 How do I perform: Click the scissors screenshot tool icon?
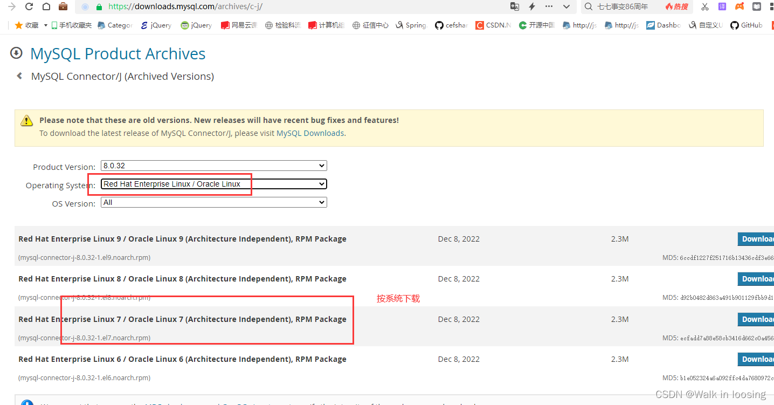704,7
